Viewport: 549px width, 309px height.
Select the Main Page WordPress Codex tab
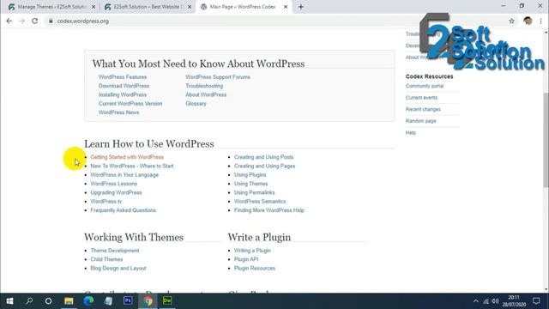tap(244, 7)
